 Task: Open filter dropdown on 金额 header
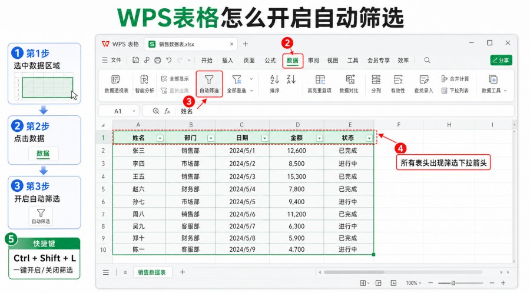[319, 138]
